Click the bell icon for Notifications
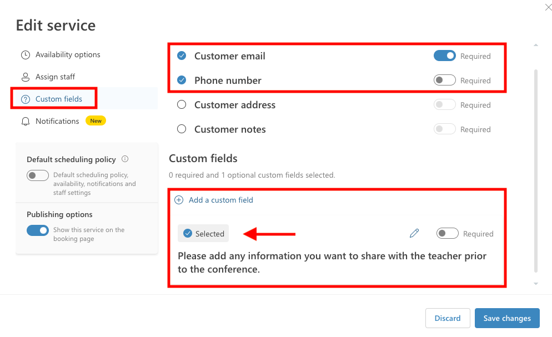The width and height of the screenshot is (552, 337). pyautogui.click(x=26, y=122)
